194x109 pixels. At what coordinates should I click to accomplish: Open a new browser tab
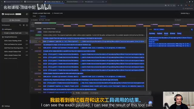tap(106, 2)
